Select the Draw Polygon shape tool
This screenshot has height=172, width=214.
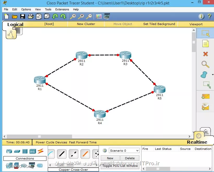(x=204, y=75)
